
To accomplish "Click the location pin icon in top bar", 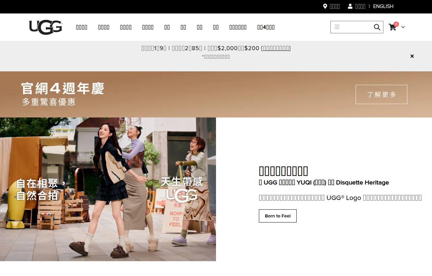I will [325, 6].
